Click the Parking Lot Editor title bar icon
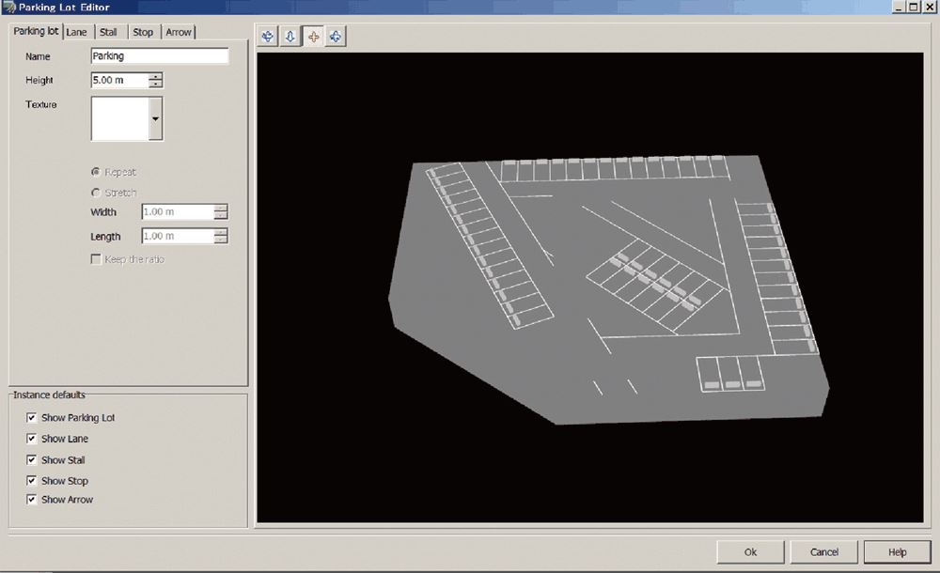The height and width of the screenshot is (573, 940). (8, 8)
